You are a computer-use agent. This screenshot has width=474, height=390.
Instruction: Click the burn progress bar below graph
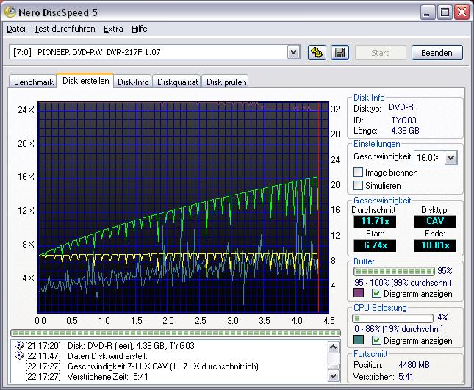point(176,333)
